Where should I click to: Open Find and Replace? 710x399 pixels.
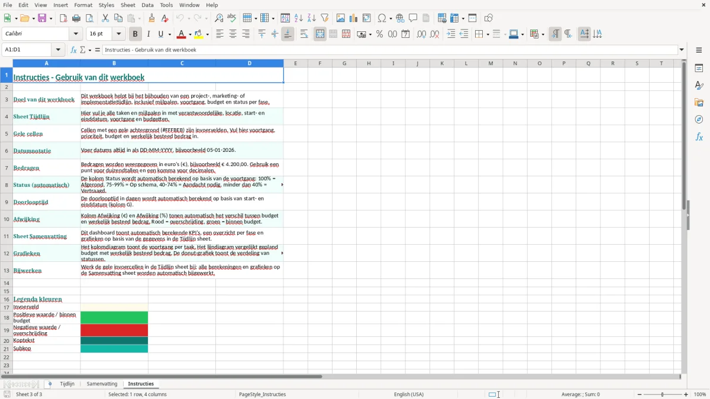coord(219,18)
